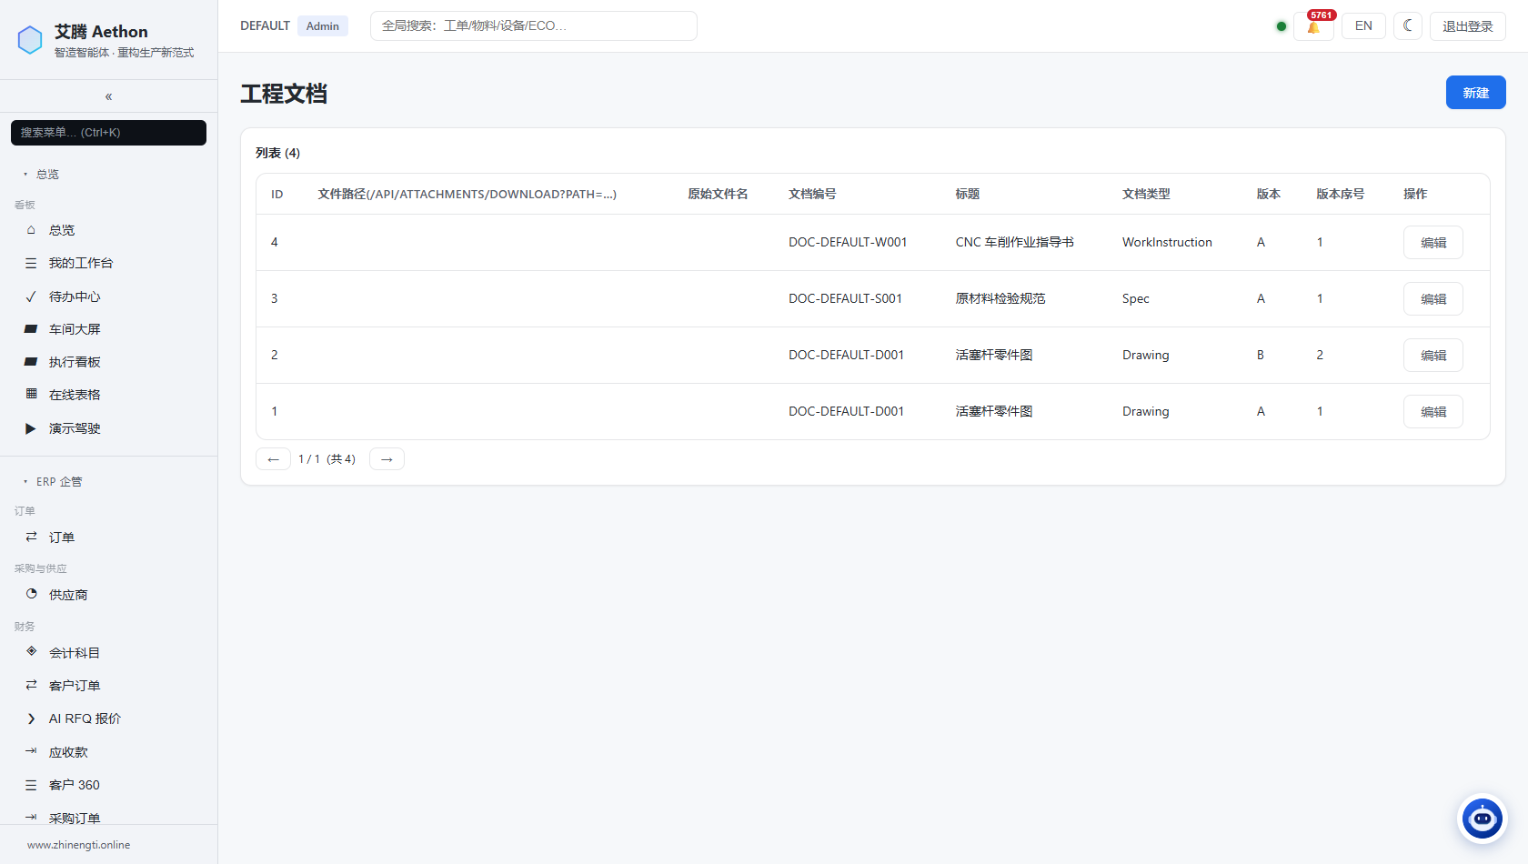
Task: Click the Aethon hexagon logo
Action: tap(30, 40)
